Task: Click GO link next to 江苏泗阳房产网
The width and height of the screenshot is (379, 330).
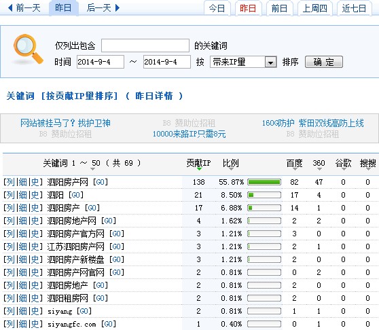Action: [117, 246]
